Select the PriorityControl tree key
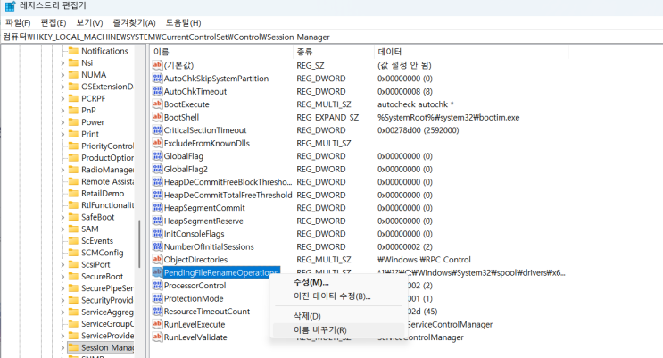Screen dimensions: 663x358 pyautogui.click(x=107, y=146)
